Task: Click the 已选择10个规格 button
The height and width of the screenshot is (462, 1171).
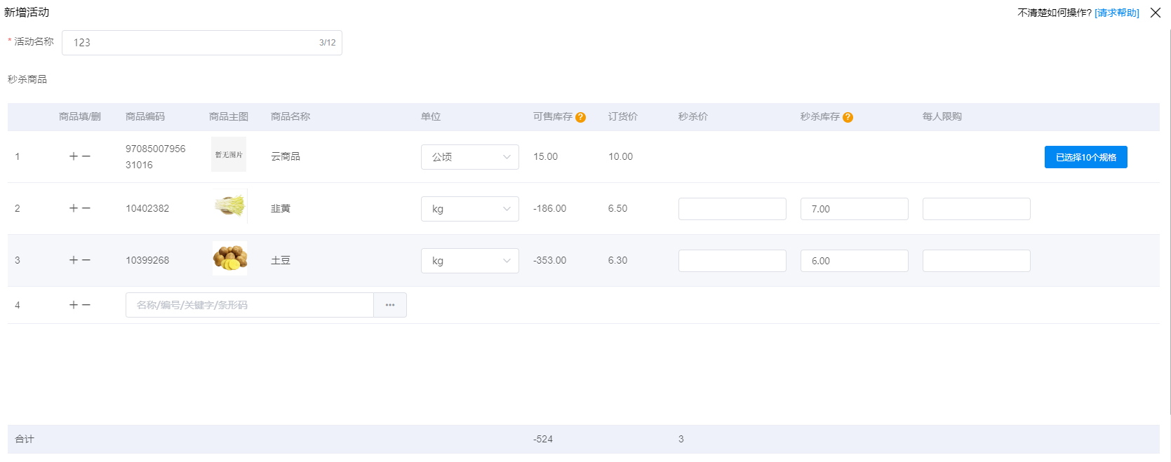Action: coord(1085,157)
